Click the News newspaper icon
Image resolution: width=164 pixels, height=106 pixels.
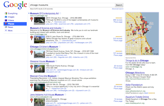pyautogui.click(x=6, y=27)
